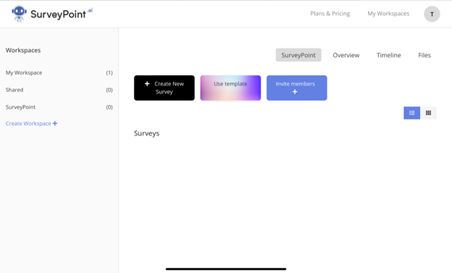Screen dimensions: 452x273
Task: Open the Timeline tab
Action: [388, 55]
